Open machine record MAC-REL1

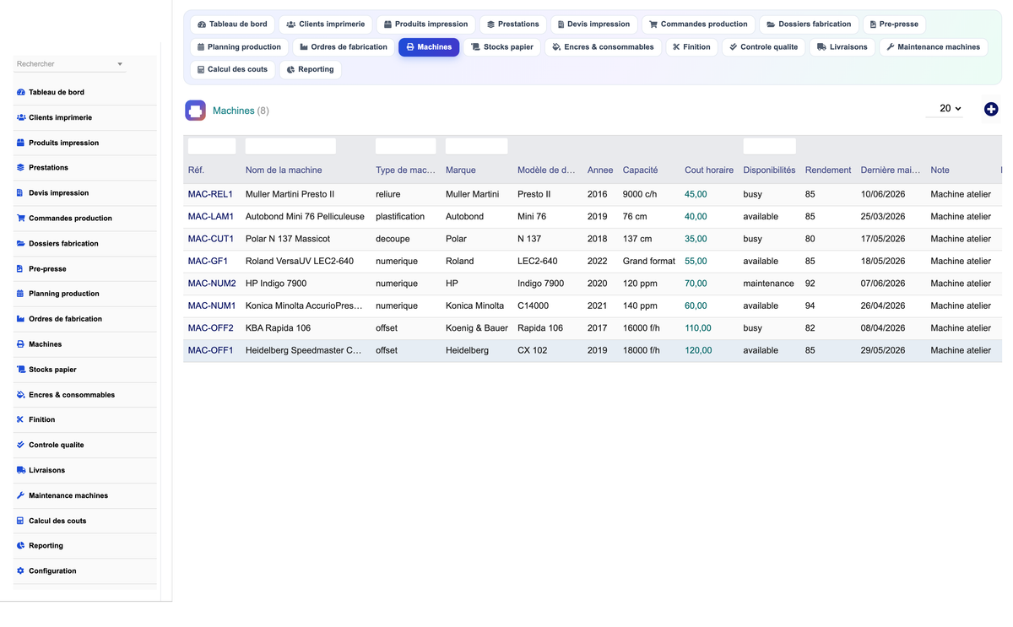click(x=210, y=194)
